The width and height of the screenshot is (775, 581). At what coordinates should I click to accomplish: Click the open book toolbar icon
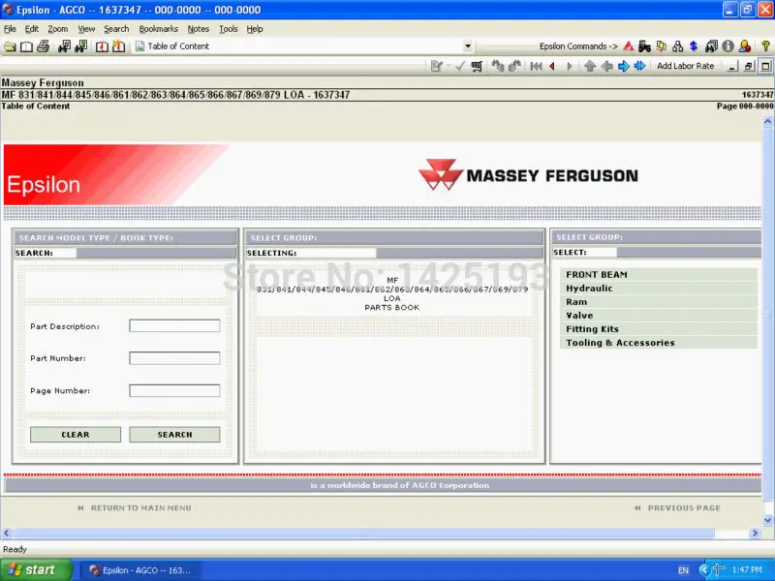coord(26,46)
